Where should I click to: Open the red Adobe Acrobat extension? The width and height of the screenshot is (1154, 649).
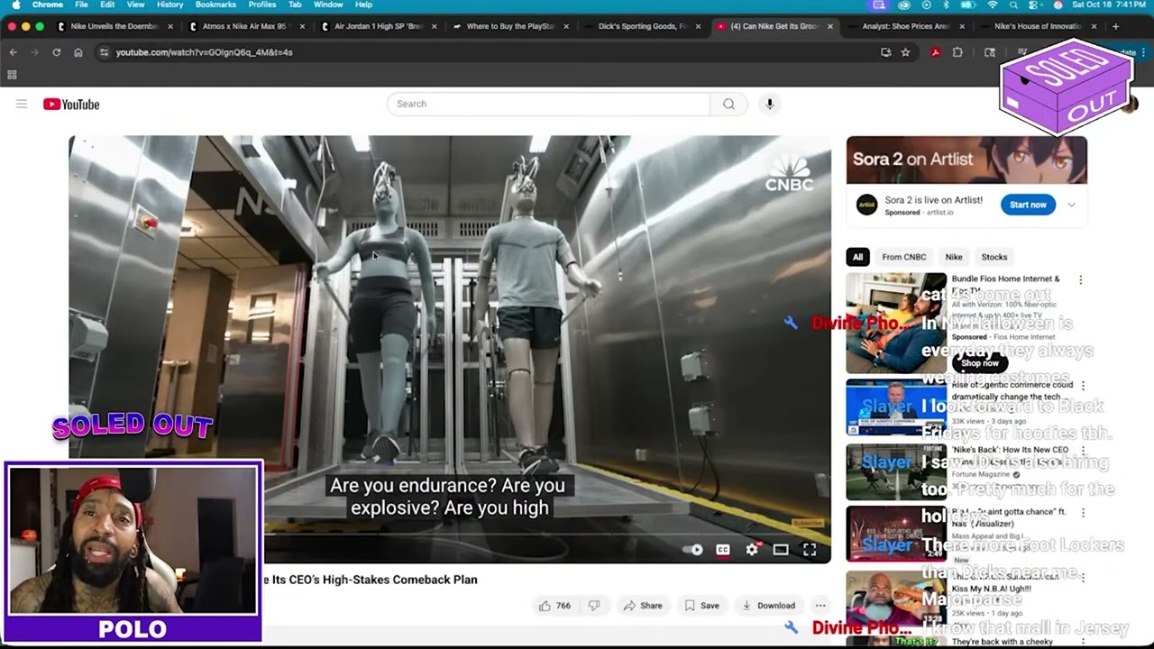pyautogui.click(x=935, y=52)
